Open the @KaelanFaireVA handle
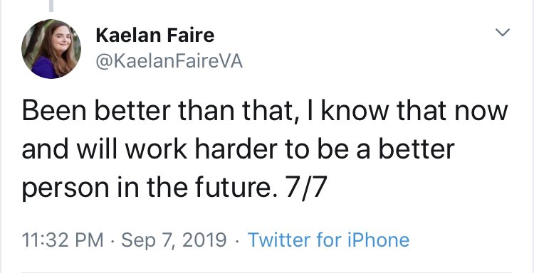 coord(169,62)
